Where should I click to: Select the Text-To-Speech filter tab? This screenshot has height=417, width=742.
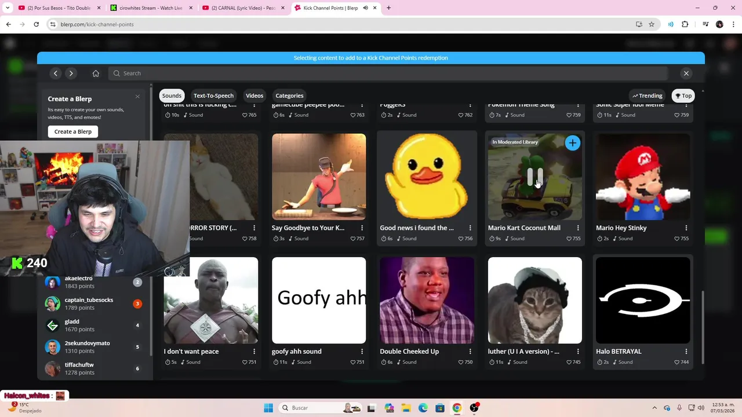tap(213, 96)
